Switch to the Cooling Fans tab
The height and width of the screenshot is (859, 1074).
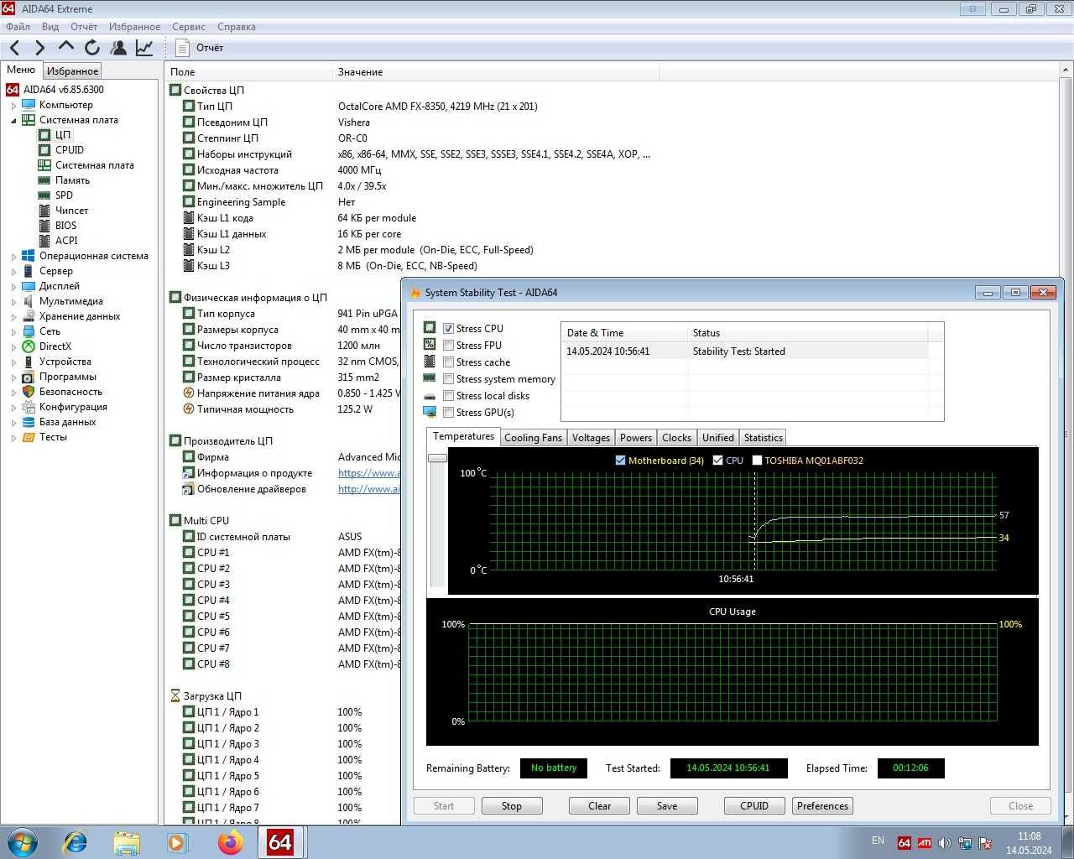533,438
